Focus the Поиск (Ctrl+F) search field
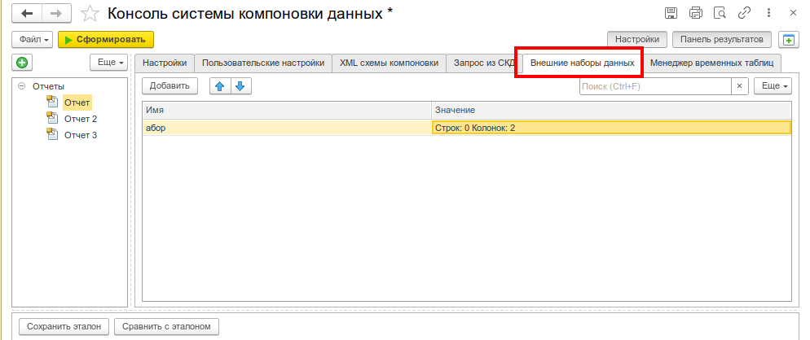The width and height of the screenshot is (810, 340). pos(655,86)
